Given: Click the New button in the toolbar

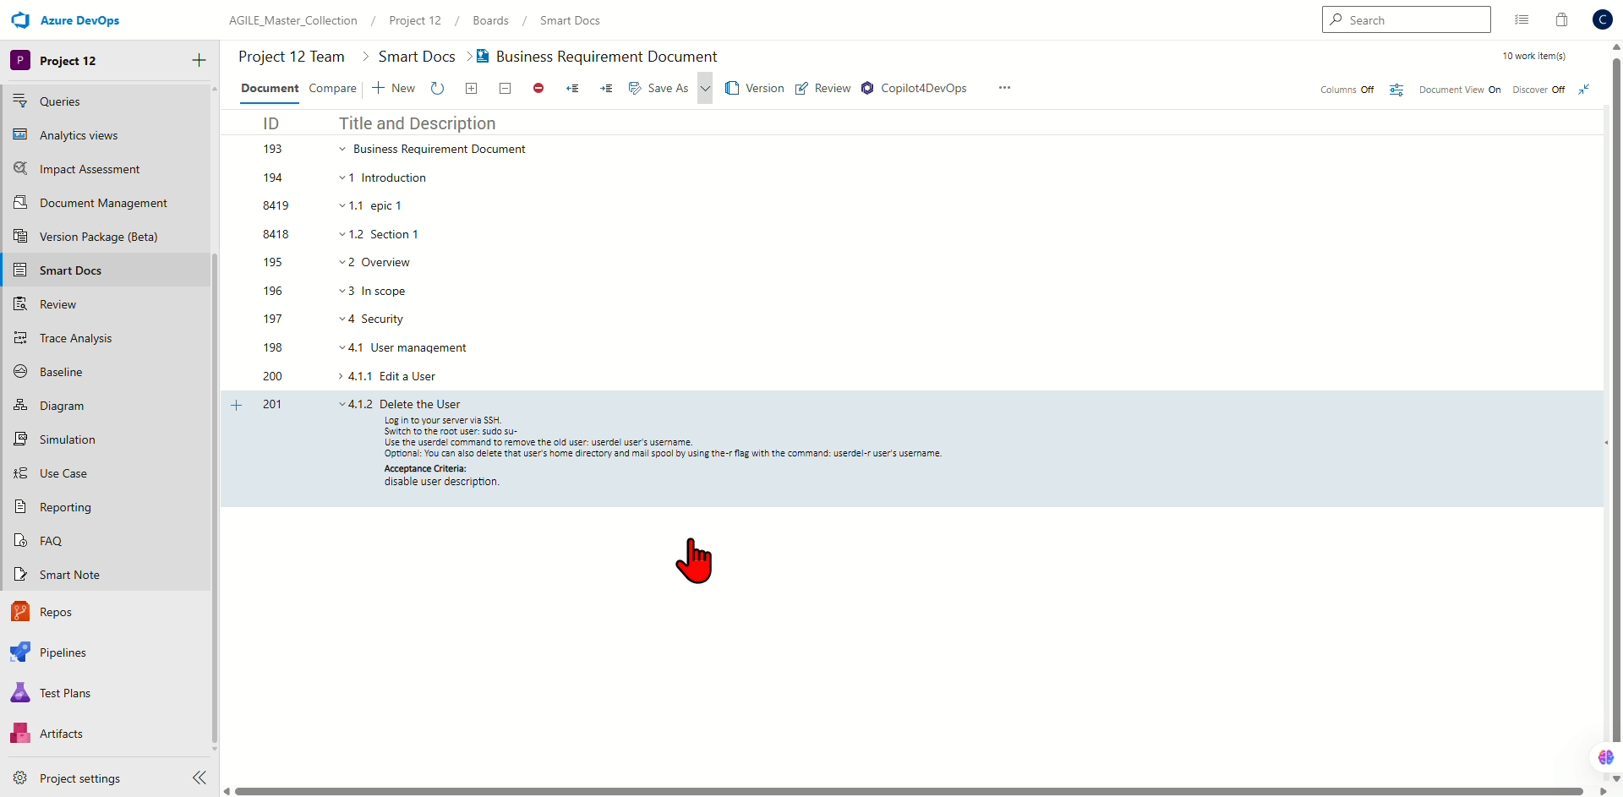Looking at the screenshot, I should [x=394, y=88].
